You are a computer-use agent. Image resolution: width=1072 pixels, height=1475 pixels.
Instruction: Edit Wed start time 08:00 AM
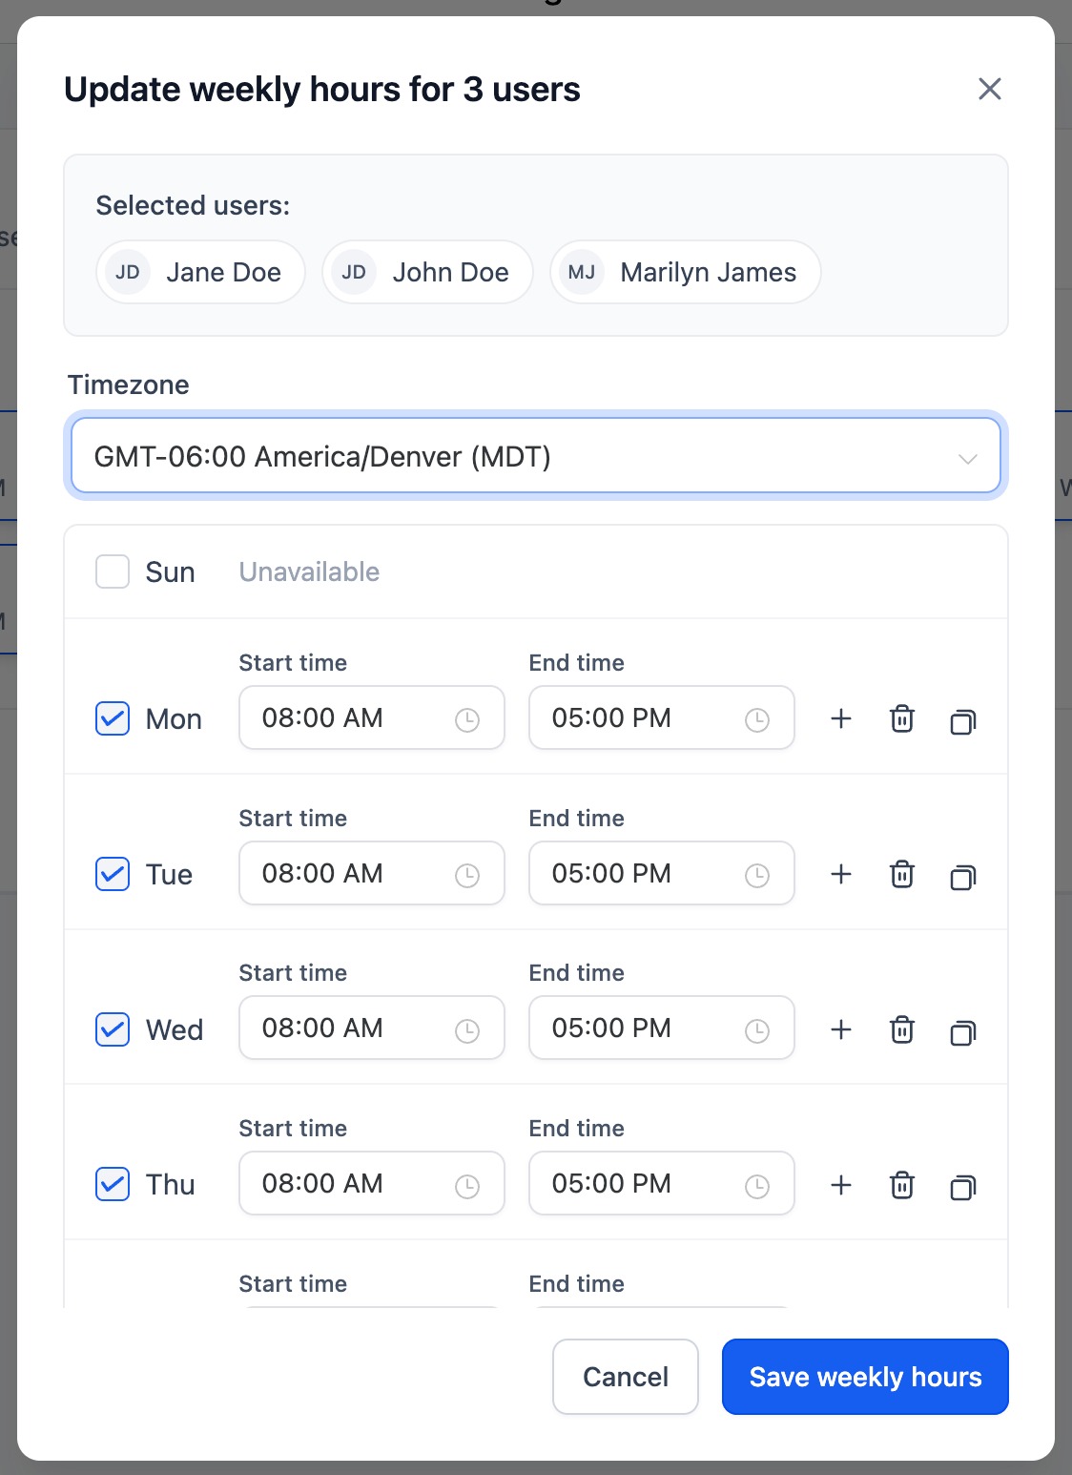(372, 1028)
